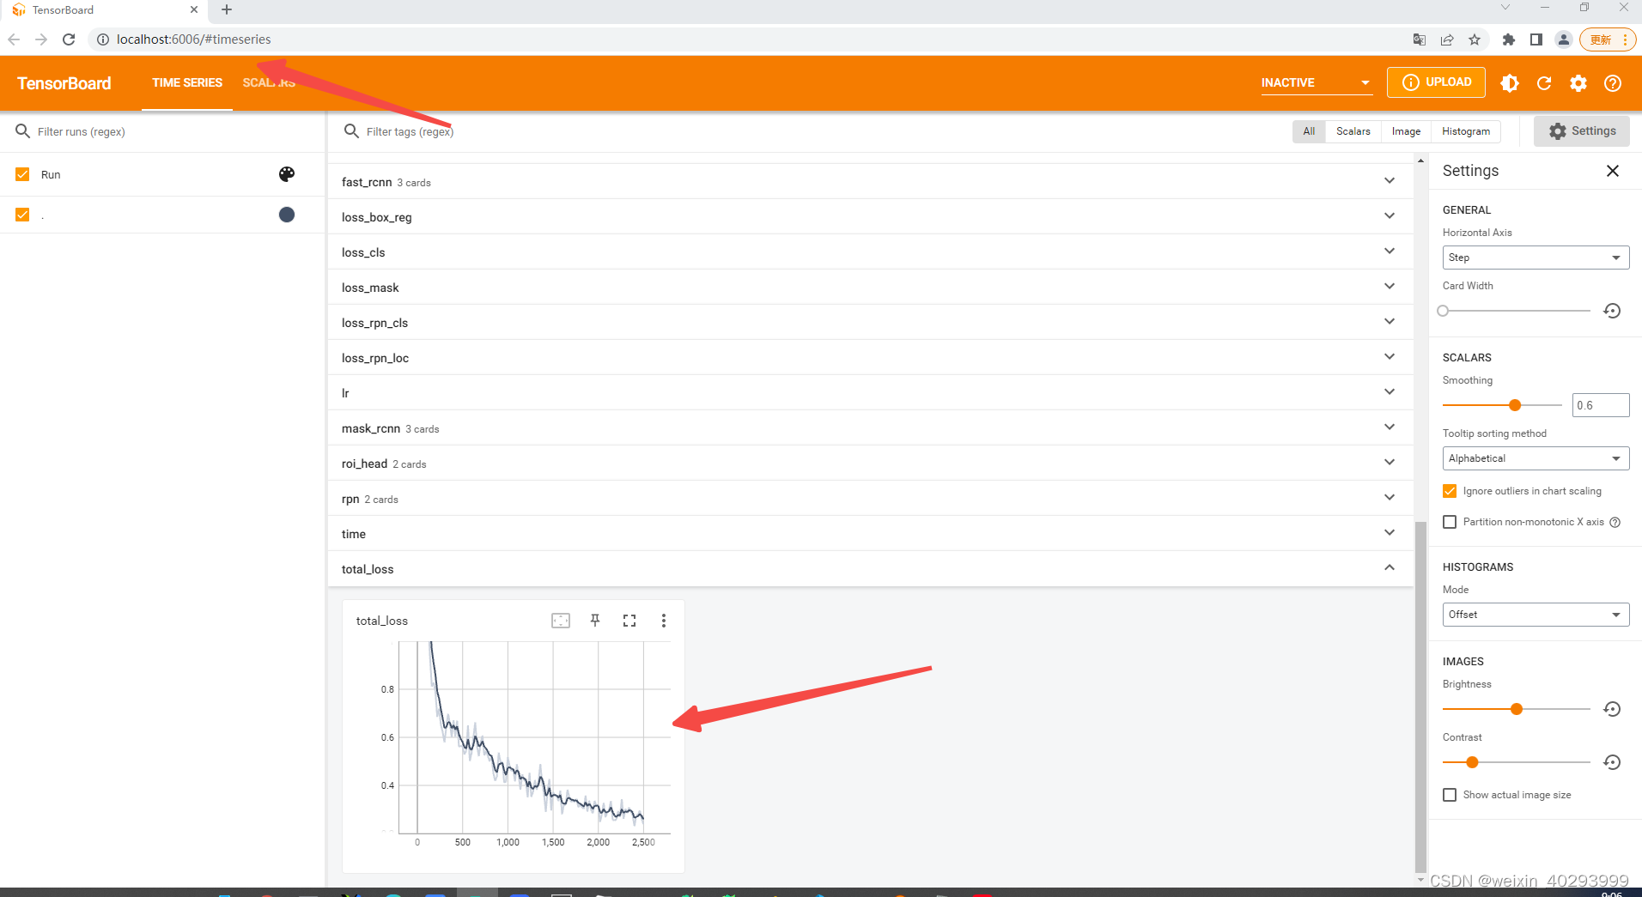The height and width of the screenshot is (897, 1642).
Task: Filter cards by Histogram
Action: click(1466, 131)
